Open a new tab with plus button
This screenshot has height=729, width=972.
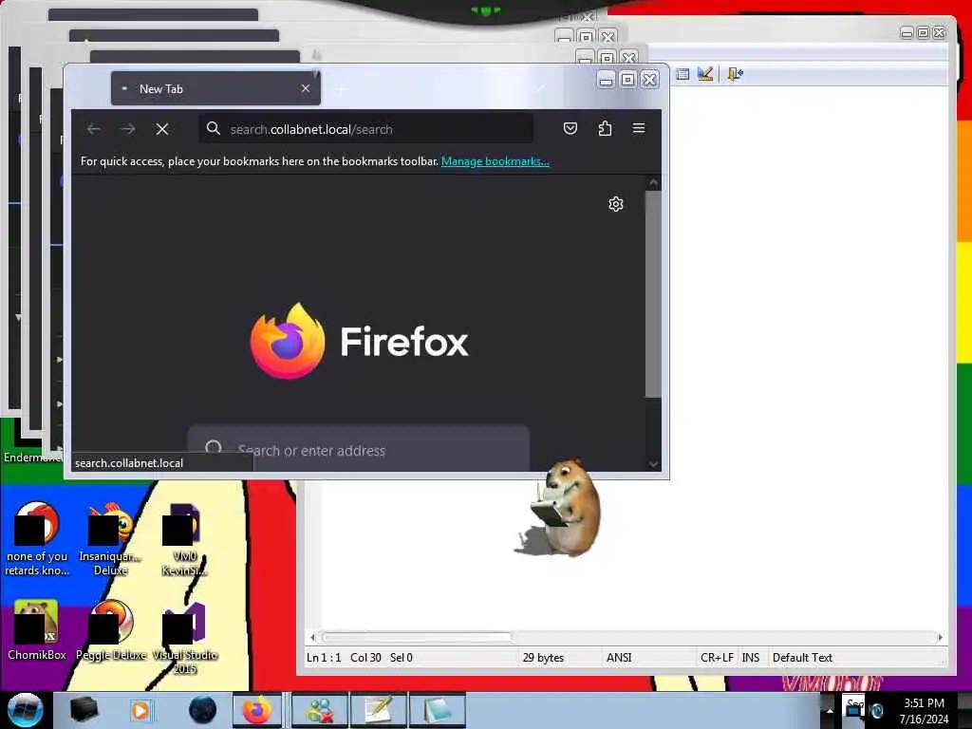pyautogui.click(x=342, y=89)
